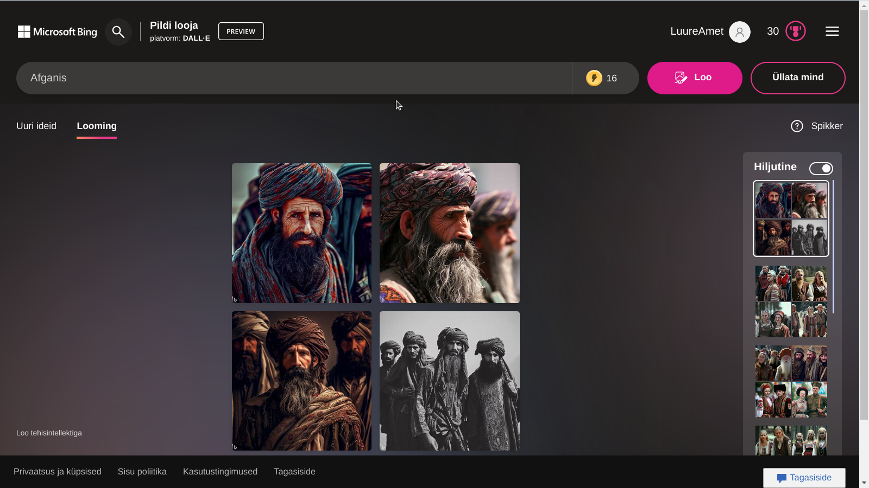Open the grey-bearded man profile image
This screenshot has width=869, height=488.
(x=449, y=233)
